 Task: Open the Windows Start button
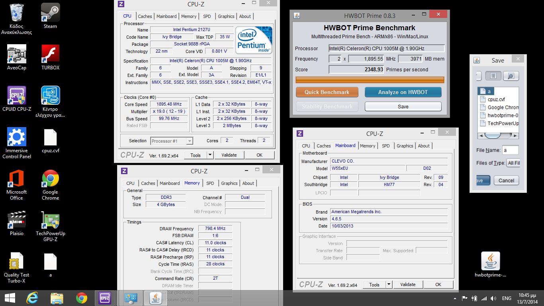[10, 298]
